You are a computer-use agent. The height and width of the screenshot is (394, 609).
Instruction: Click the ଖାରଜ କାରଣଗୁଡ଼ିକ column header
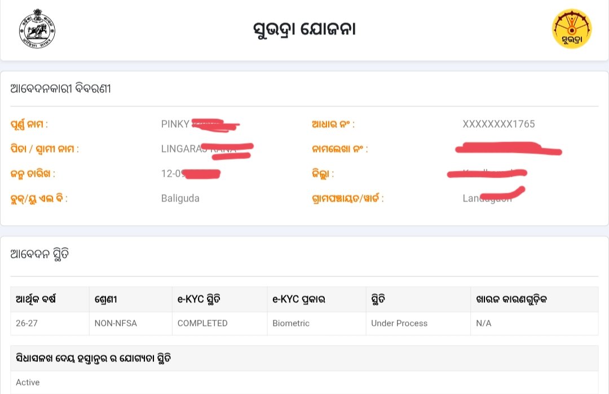[x=511, y=299]
